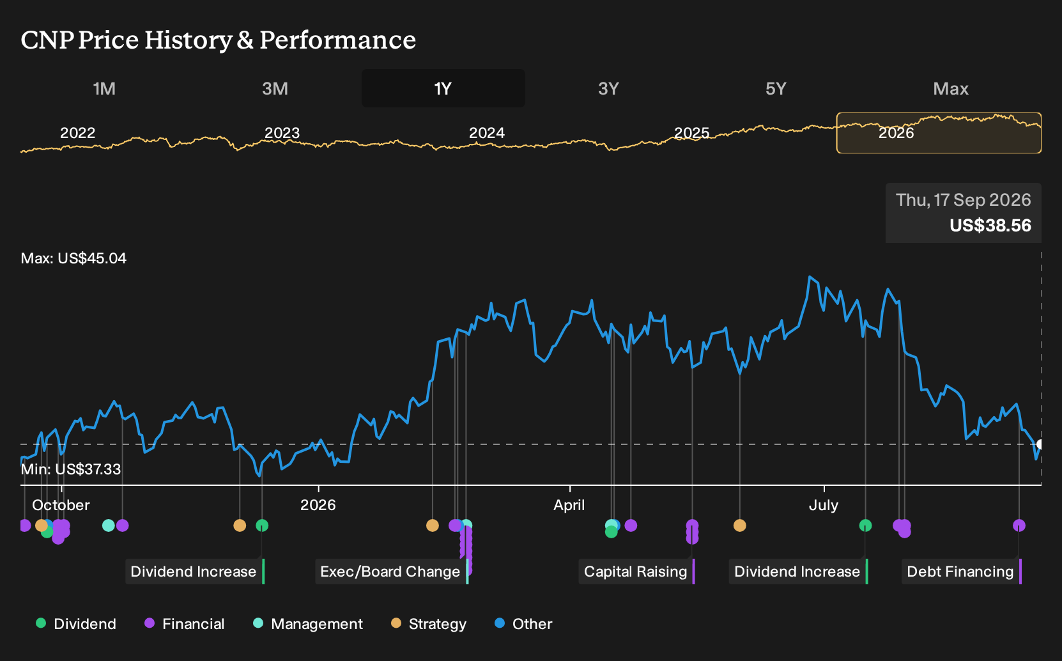
Task: Click the CNP Price History & Performance heading
Action: click(x=219, y=40)
